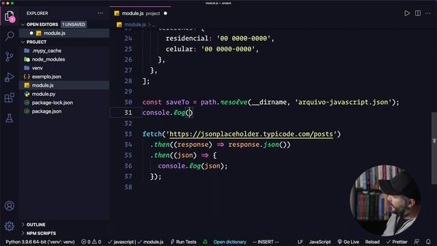Screen dimensions: 437x246
Task: Start Go Live server
Action: click(348, 242)
